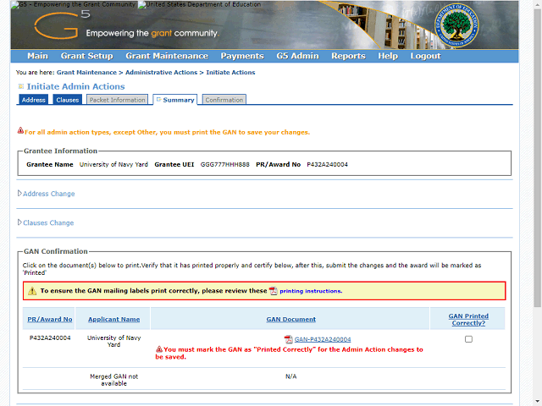
Task: Click red alert icon before admin action notice
Action: [20, 130]
